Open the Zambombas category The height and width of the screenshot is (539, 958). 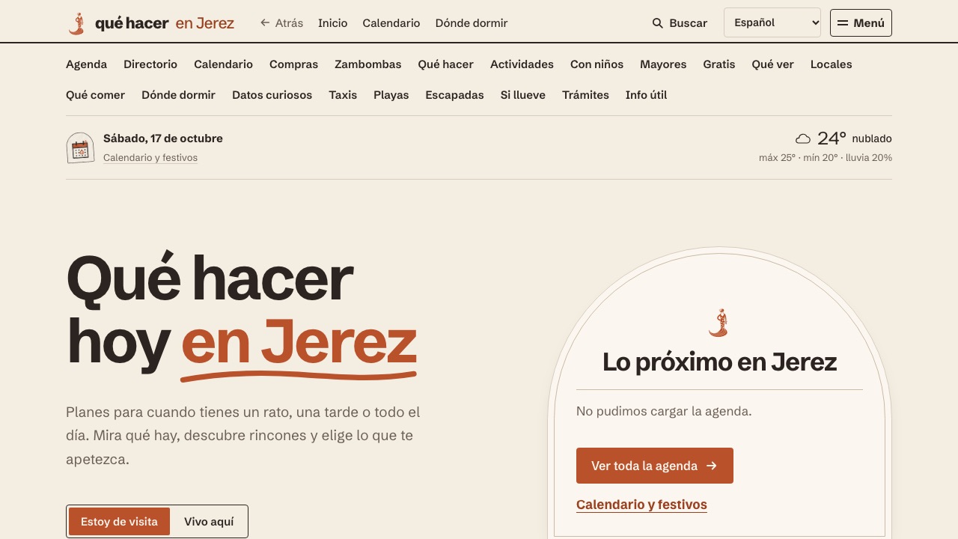pyautogui.click(x=367, y=64)
